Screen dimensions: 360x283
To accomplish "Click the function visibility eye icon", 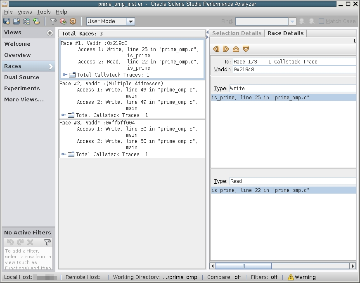I will (x=63, y=21).
